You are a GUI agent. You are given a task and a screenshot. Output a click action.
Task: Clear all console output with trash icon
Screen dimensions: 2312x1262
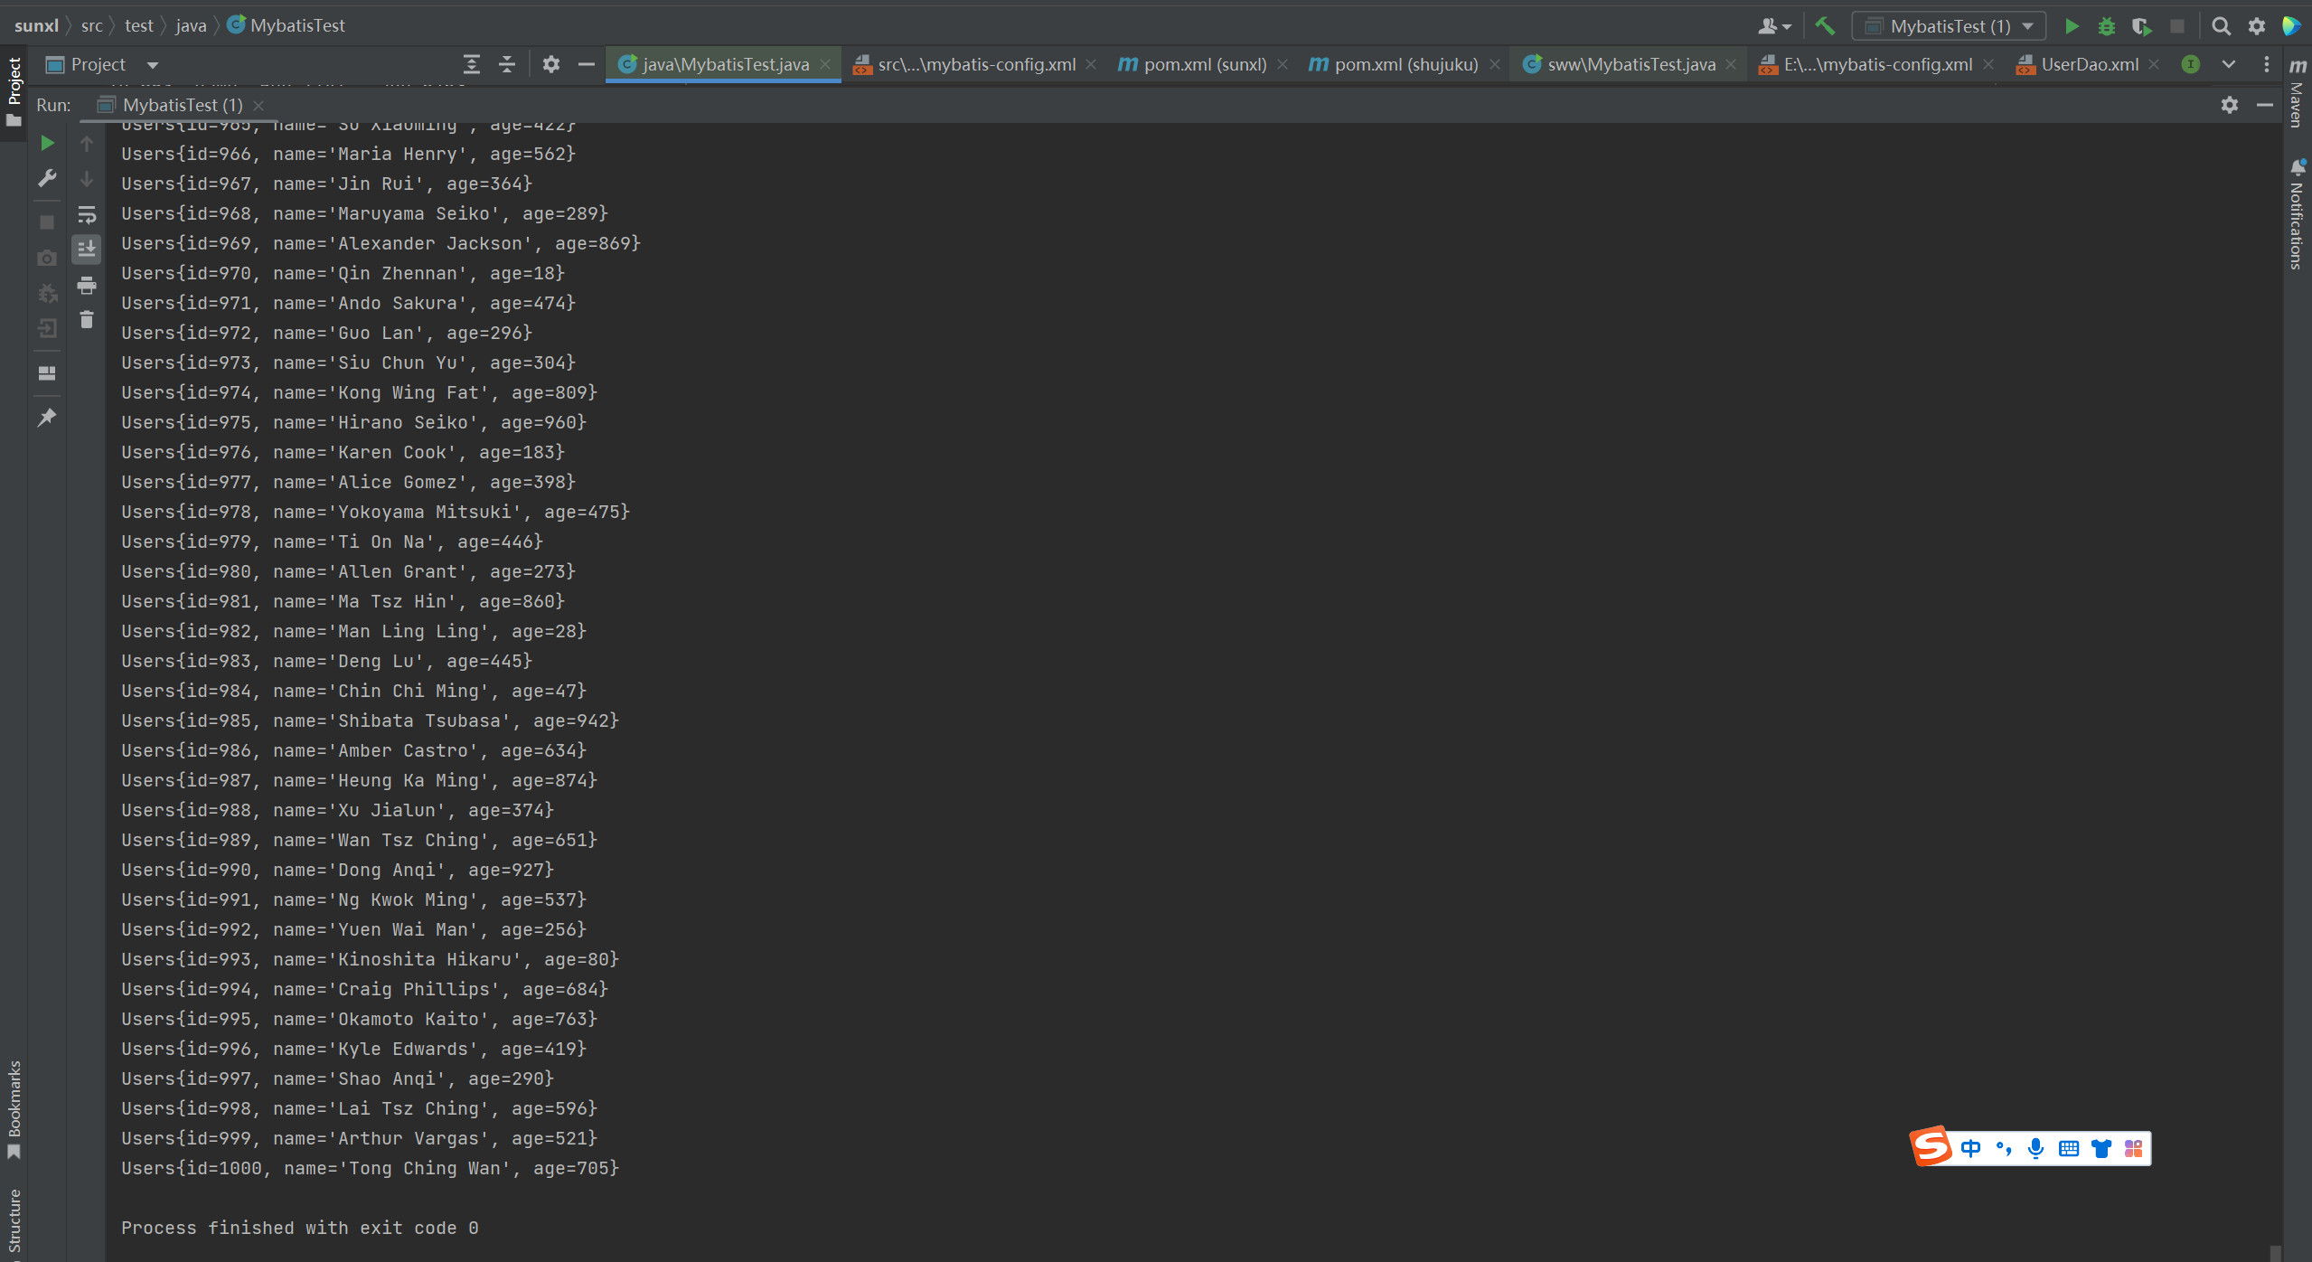pos(87,319)
